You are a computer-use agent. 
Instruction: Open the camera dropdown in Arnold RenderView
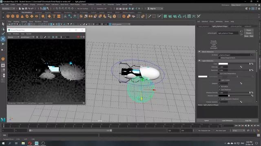pos(27,37)
